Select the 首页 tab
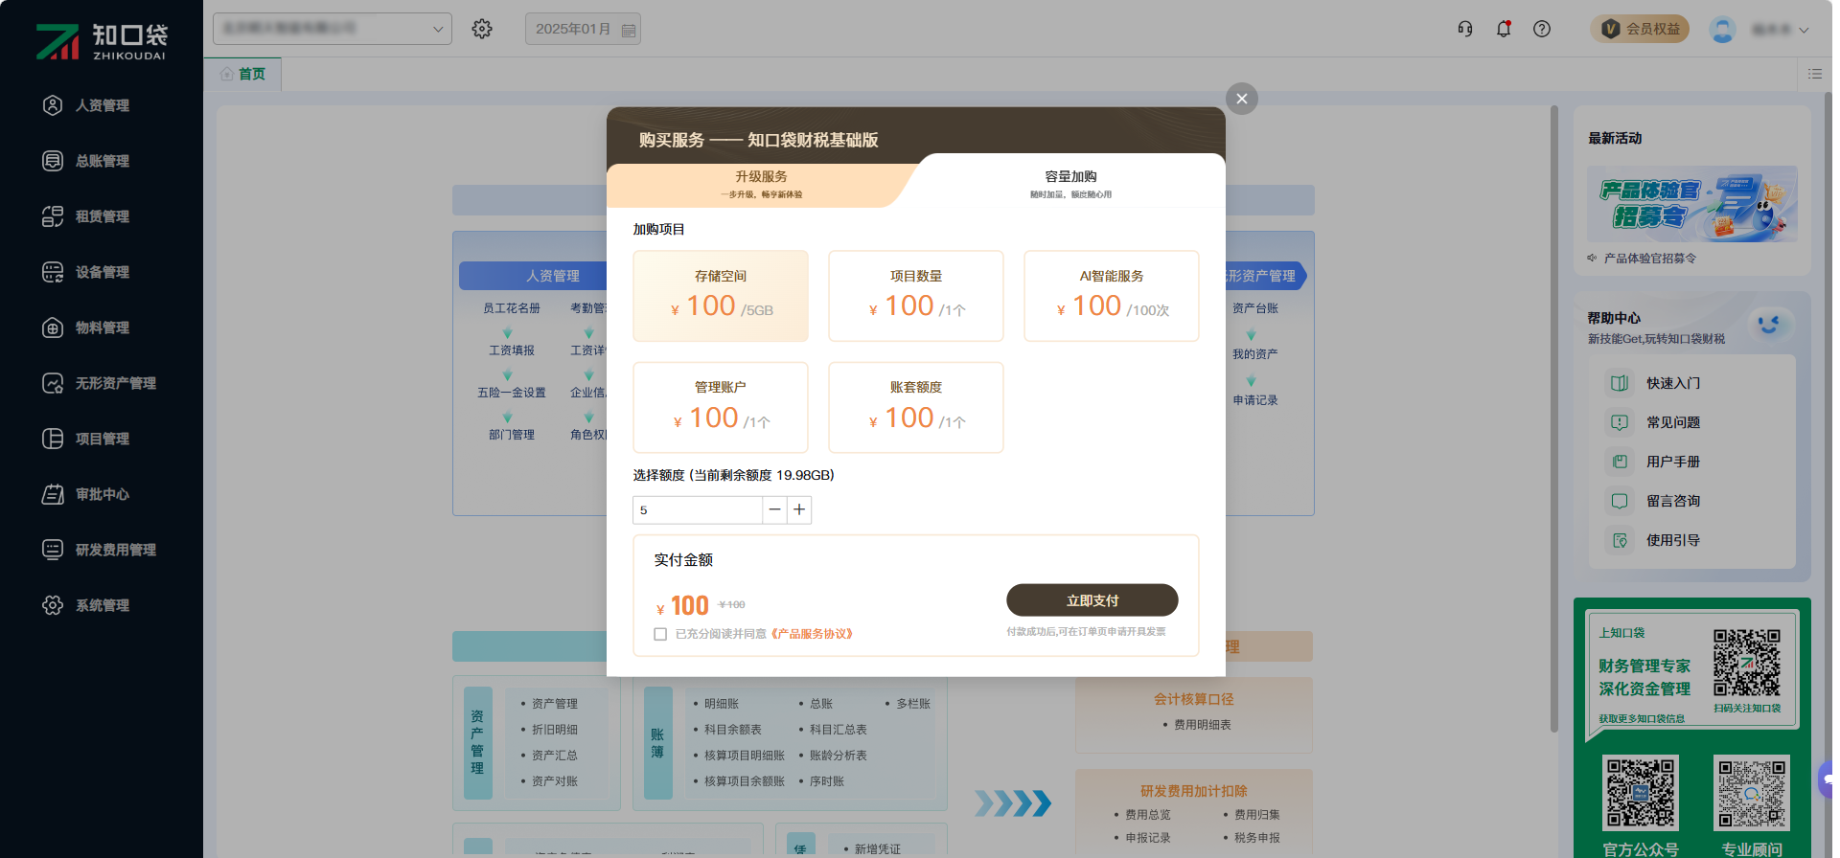 coord(242,74)
